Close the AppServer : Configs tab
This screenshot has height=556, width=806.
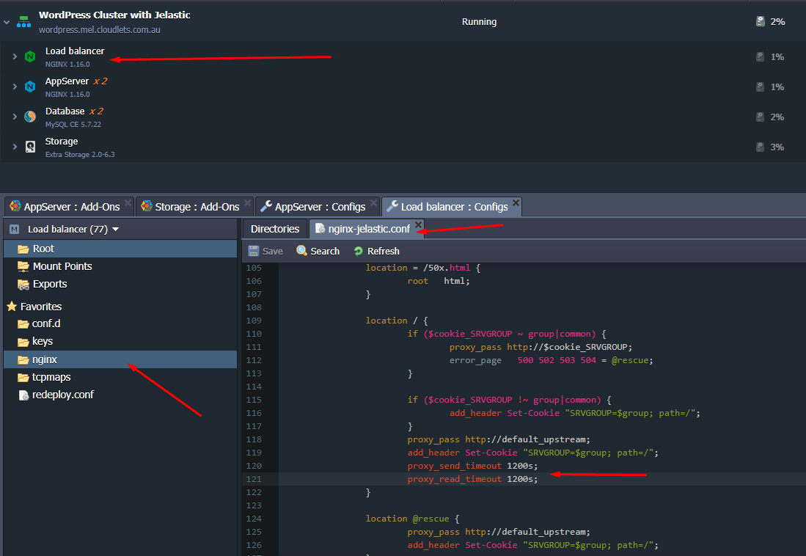[374, 202]
